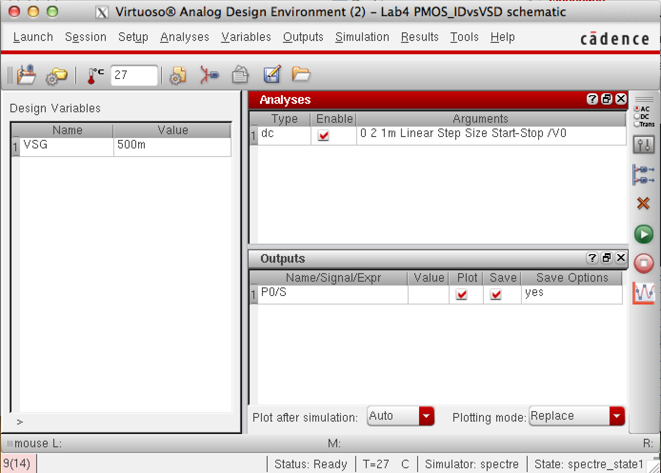Open the Launch menu
This screenshot has width=661, height=473.
[x=33, y=37]
